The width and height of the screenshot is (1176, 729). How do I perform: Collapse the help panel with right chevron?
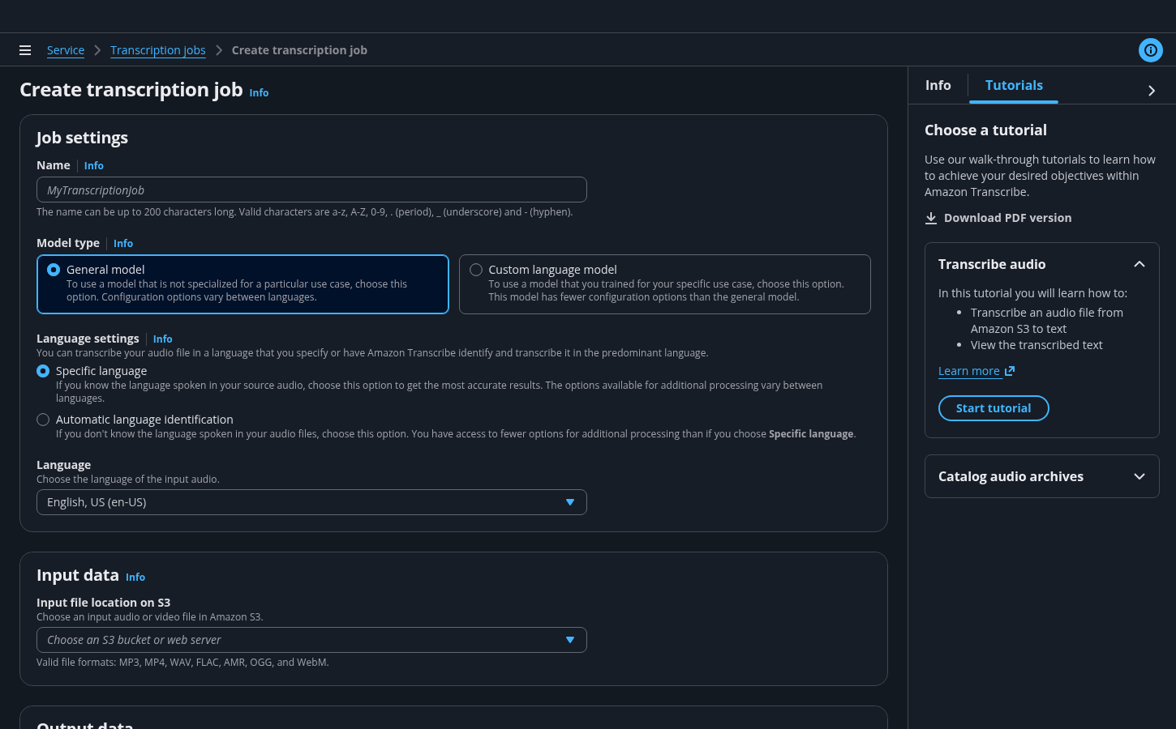pos(1151,91)
